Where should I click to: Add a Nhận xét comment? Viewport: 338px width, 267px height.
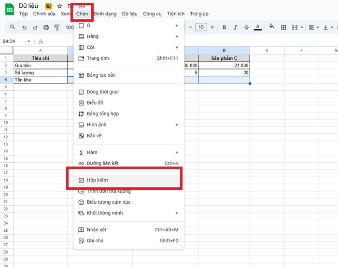129,230
